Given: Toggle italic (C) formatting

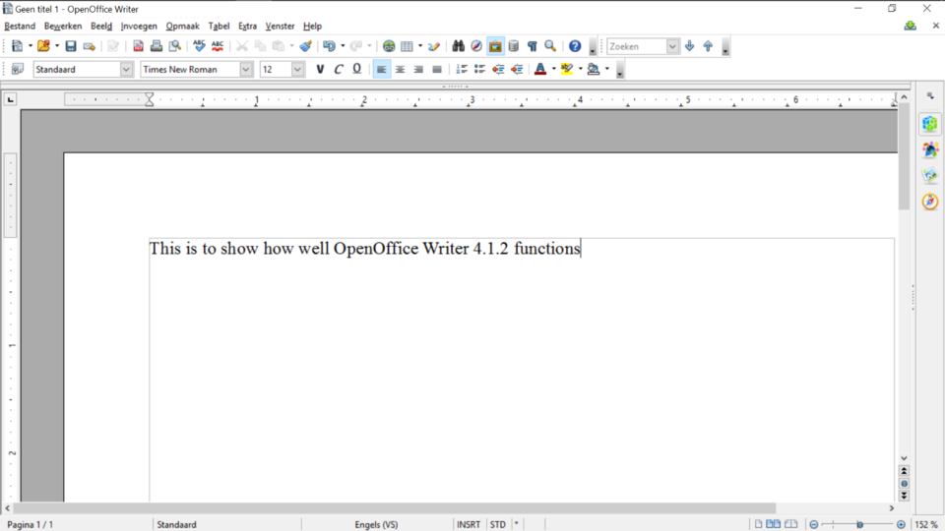Looking at the screenshot, I should (x=338, y=69).
